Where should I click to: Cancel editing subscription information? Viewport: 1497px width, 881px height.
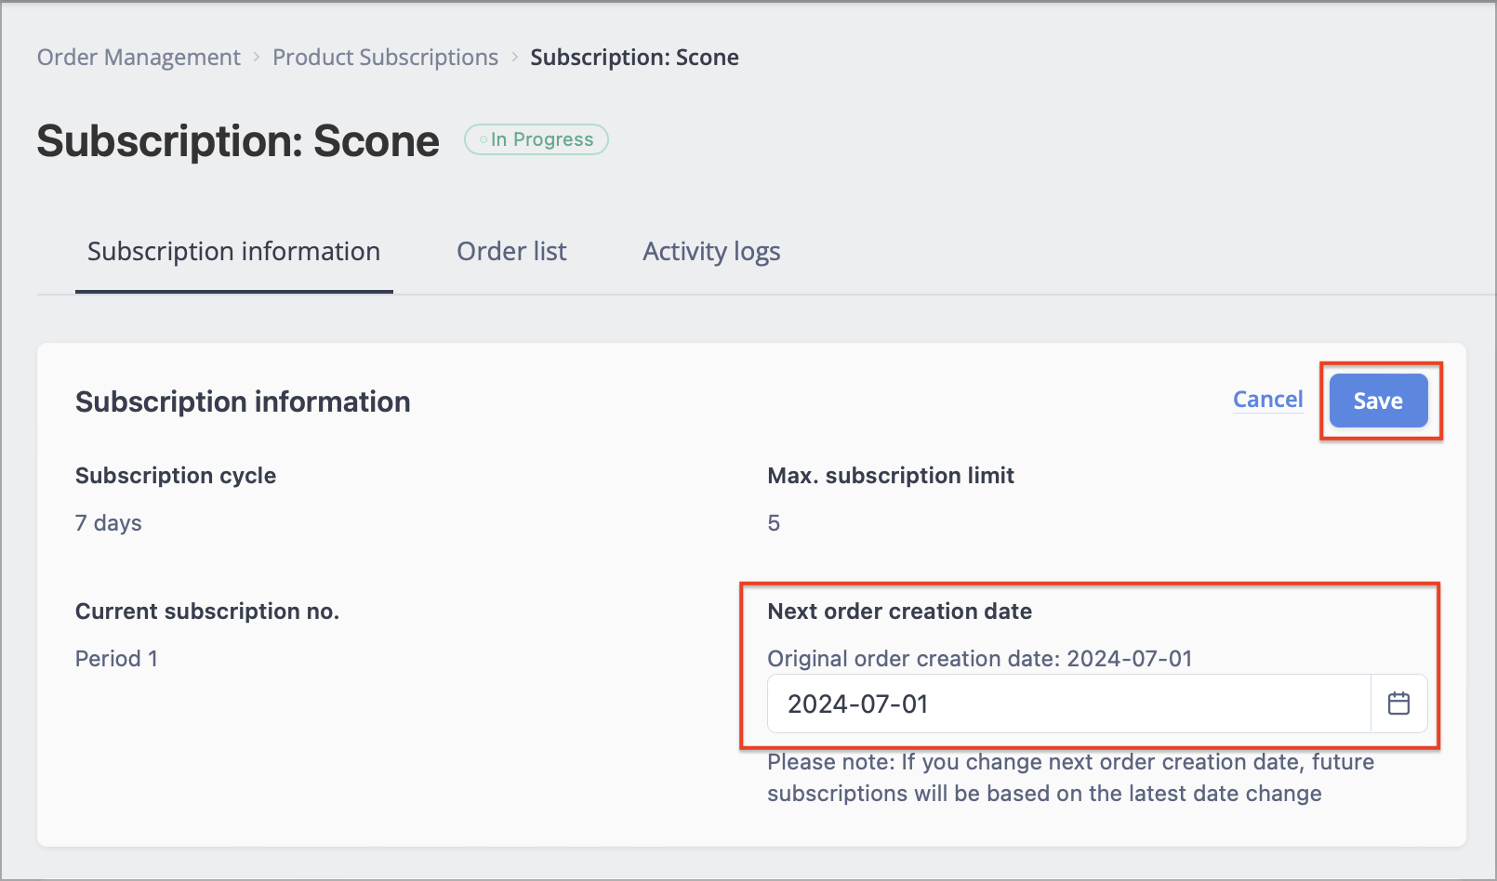click(1267, 400)
